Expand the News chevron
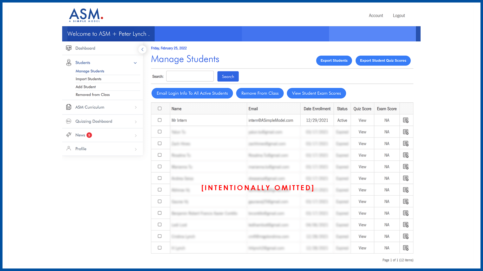The width and height of the screenshot is (483, 271). tap(136, 135)
